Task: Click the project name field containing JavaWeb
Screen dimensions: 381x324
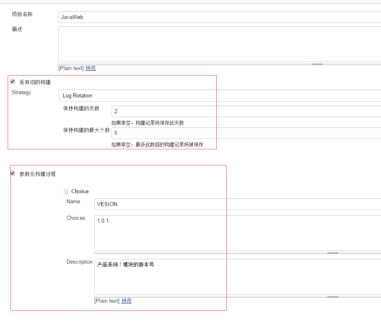Action: pyautogui.click(x=219, y=17)
